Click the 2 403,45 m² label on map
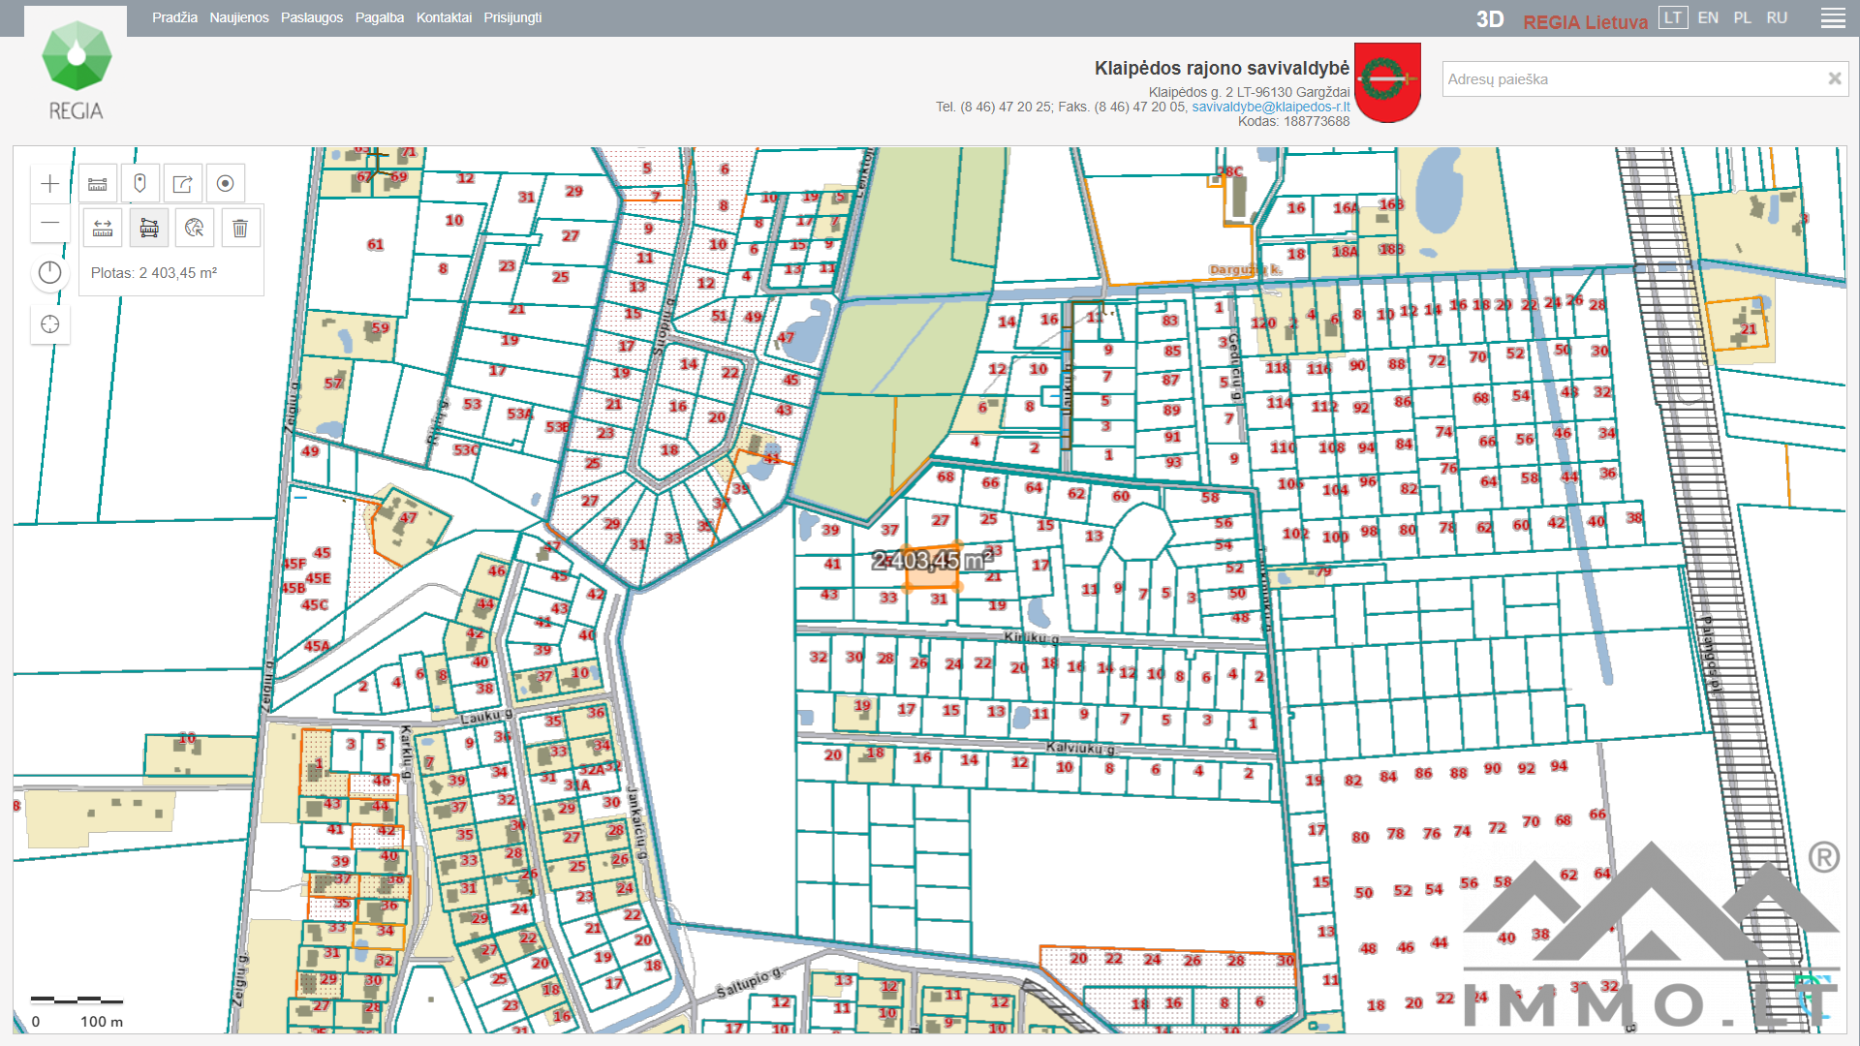 pyautogui.click(x=932, y=560)
